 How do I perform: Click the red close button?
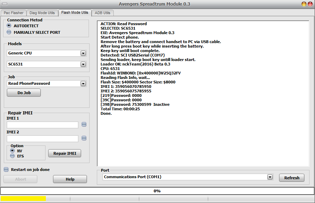(311, 4)
